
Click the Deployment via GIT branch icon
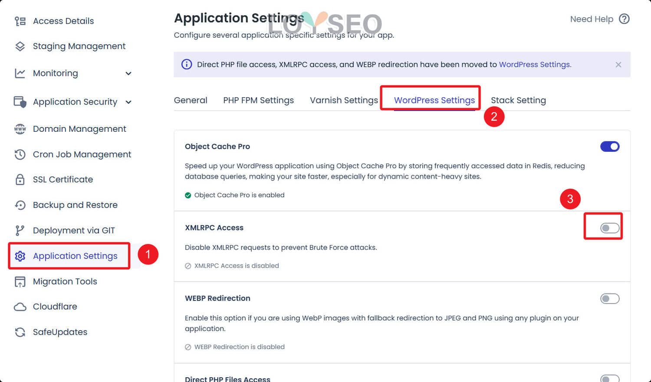[x=20, y=230]
